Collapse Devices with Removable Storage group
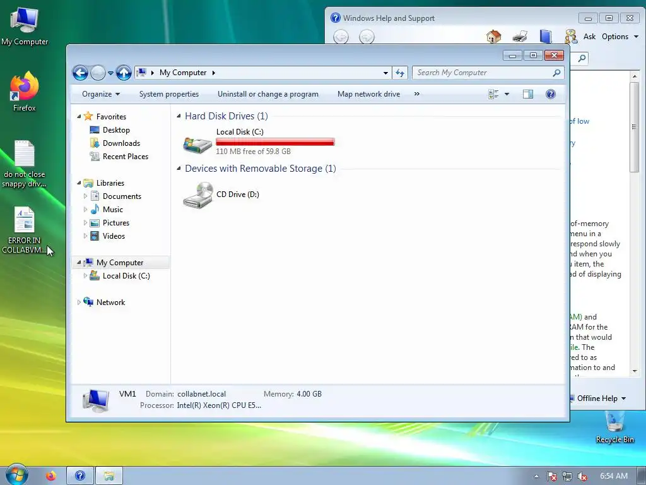The width and height of the screenshot is (646, 485). [179, 168]
